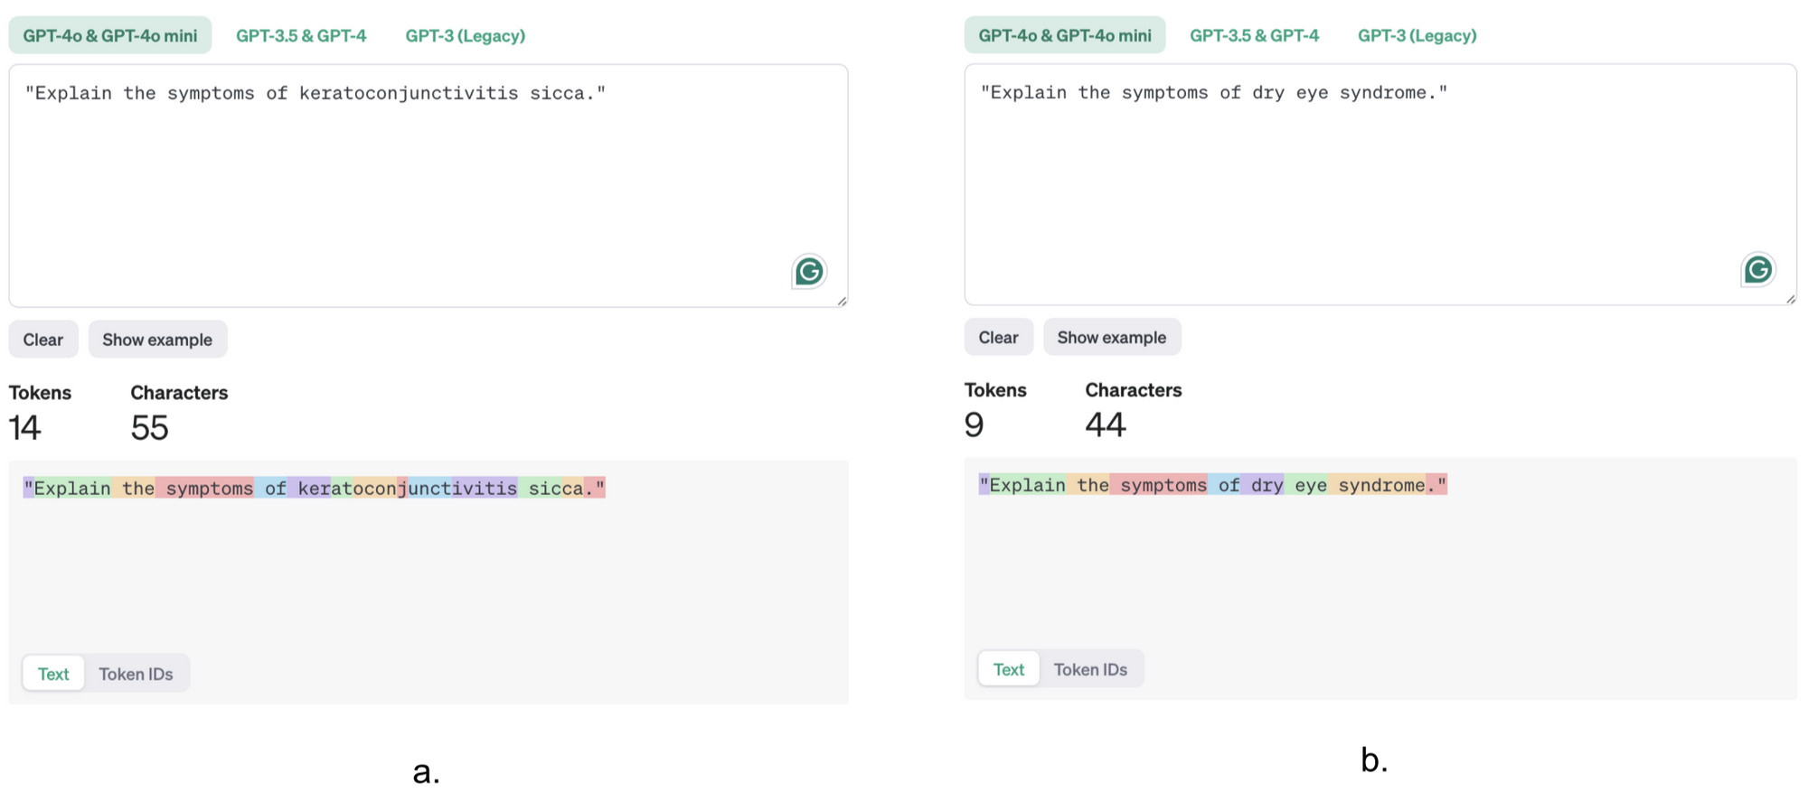1808x811 pixels.
Task: Click resize handle of panel a text area
Action: [x=842, y=301]
